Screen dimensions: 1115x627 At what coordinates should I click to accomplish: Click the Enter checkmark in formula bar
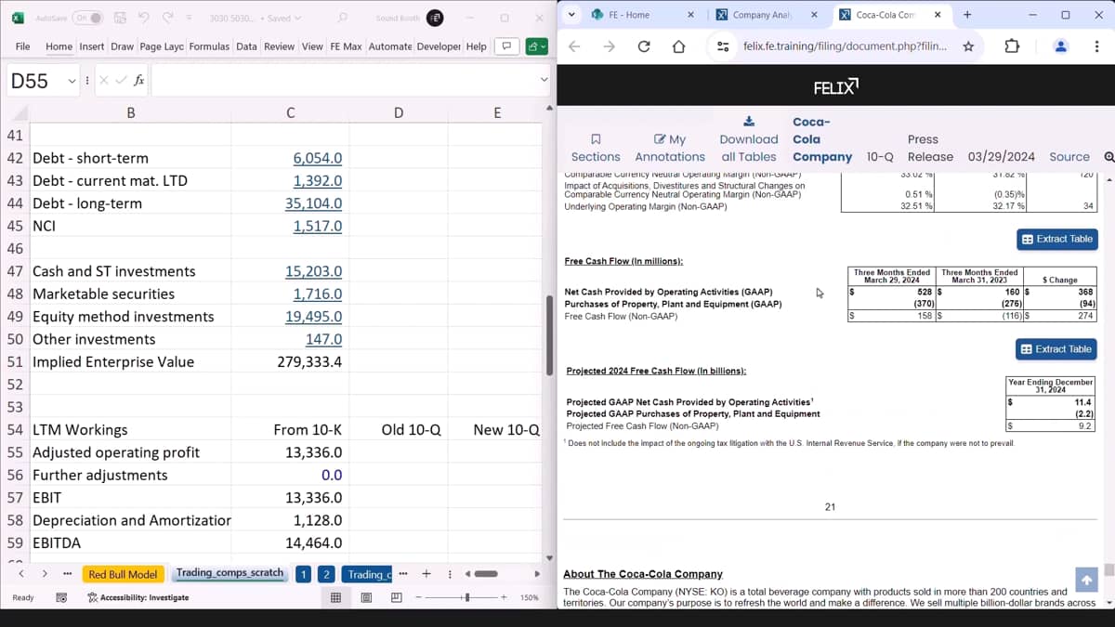tap(121, 81)
